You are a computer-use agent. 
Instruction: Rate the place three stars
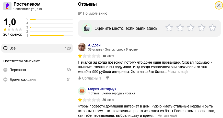click(191, 28)
